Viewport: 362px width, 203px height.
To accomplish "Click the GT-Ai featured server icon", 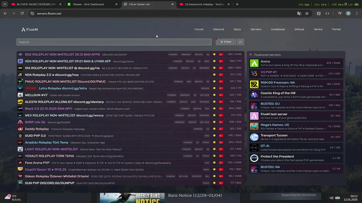I will point(254,147).
